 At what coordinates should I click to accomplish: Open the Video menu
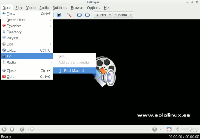31,8
